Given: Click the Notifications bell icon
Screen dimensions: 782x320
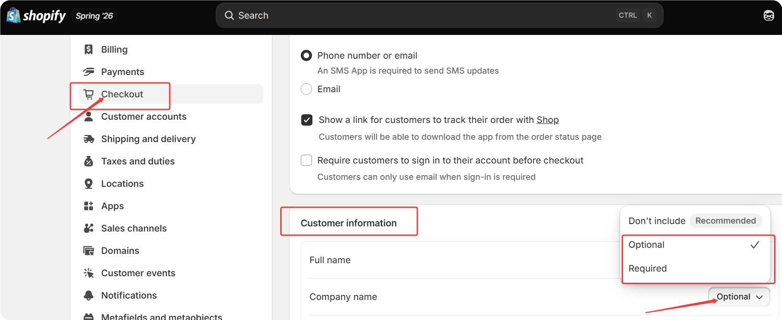Looking at the screenshot, I should tap(89, 295).
